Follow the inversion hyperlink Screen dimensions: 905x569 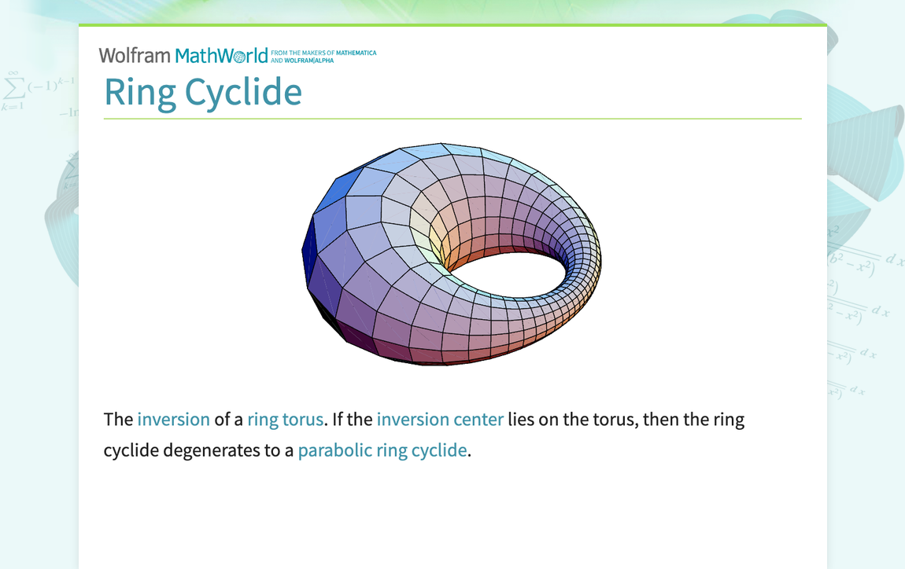(173, 419)
